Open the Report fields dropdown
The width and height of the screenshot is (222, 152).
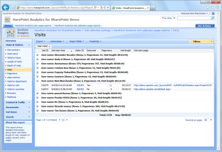(76, 41)
